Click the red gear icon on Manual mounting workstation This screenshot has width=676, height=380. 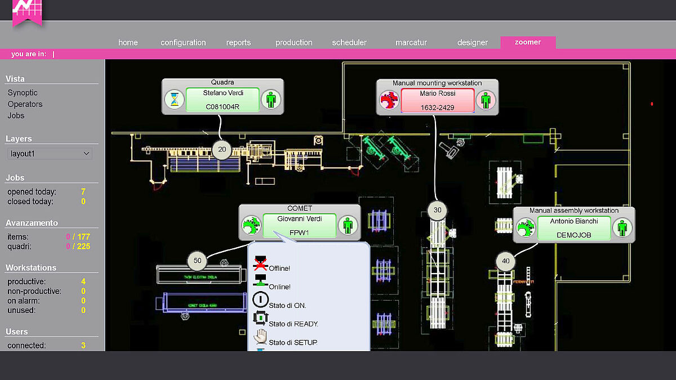point(389,101)
